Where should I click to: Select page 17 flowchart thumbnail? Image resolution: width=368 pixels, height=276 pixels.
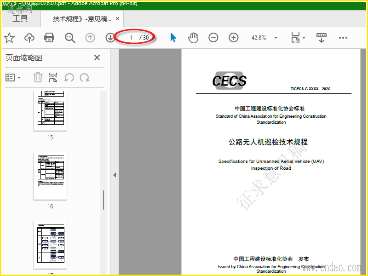(50, 245)
